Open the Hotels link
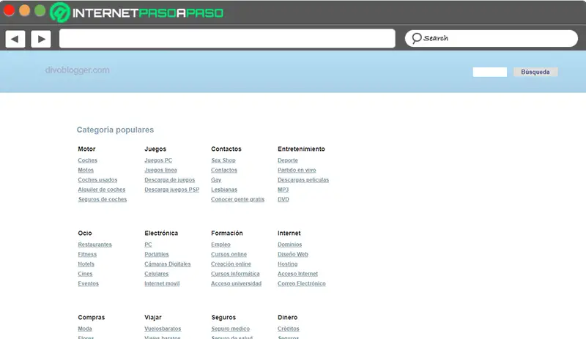The height and width of the screenshot is (339, 586). pyautogui.click(x=86, y=264)
